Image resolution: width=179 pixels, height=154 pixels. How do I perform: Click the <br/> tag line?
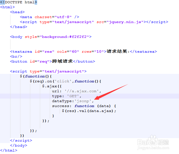tap(16, 57)
